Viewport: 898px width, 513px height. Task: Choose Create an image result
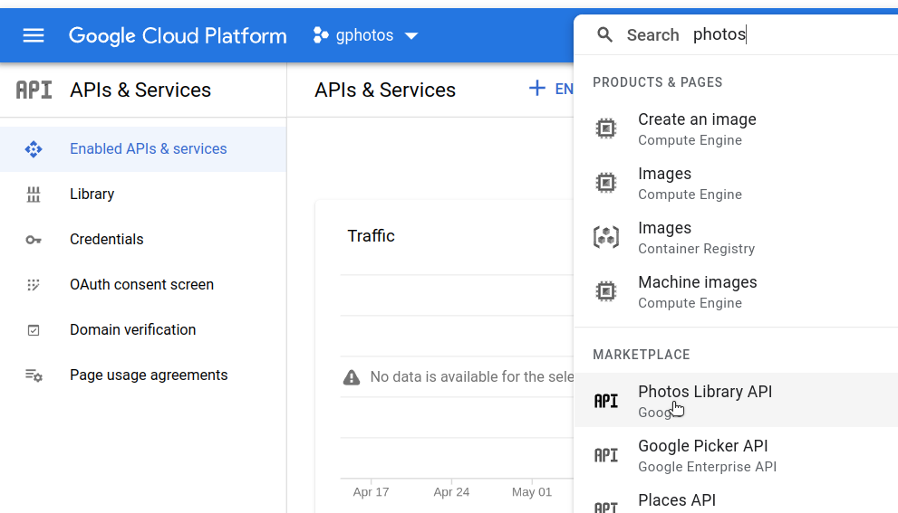(696, 119)
